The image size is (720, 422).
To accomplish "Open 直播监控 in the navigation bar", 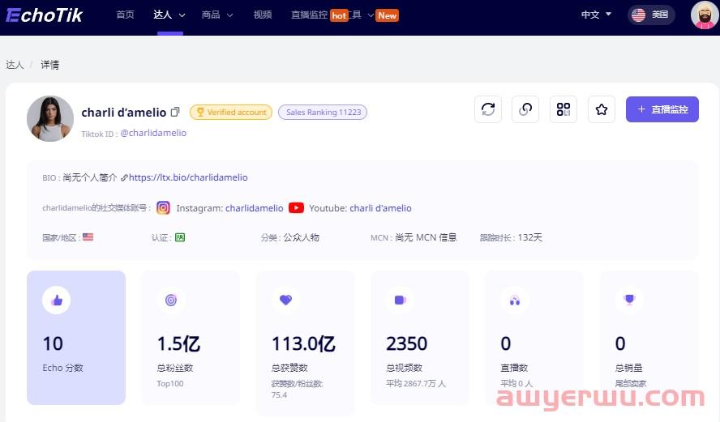I will click(x=309, y=15).
